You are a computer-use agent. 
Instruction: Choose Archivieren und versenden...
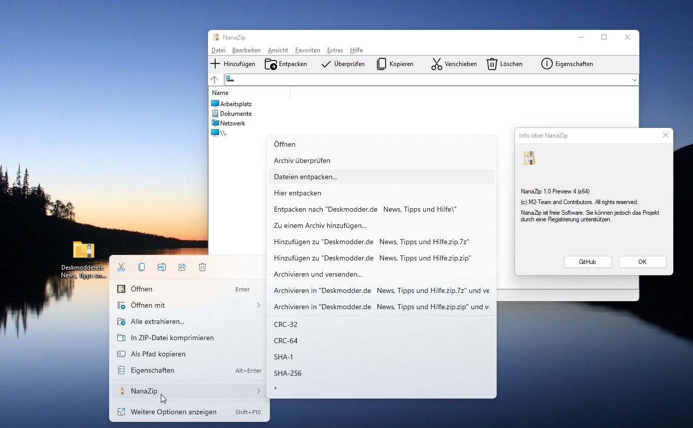point(381,274)
